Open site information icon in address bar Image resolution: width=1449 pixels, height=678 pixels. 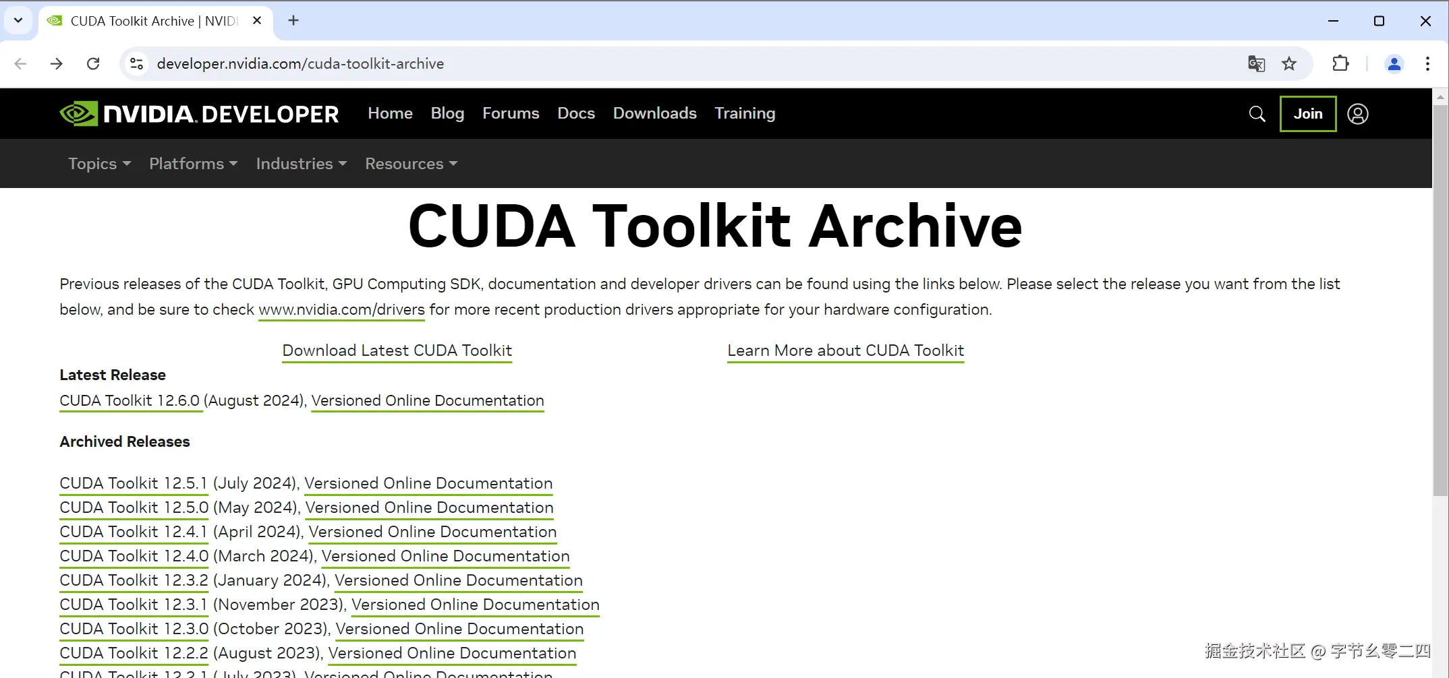(x=136, y=63)
